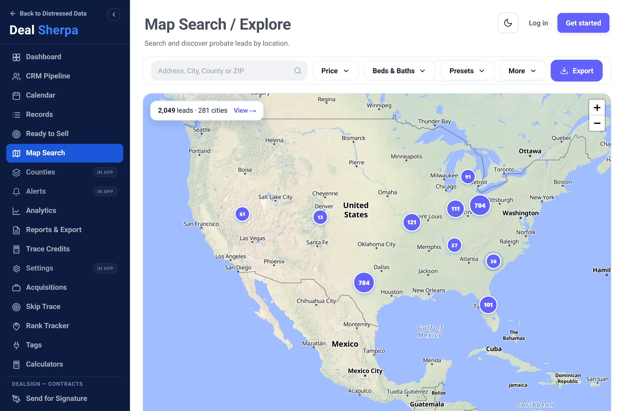Click the Trace Credits calculator icon
Viewport: 624px width, 411px height.
click(16, 249)
